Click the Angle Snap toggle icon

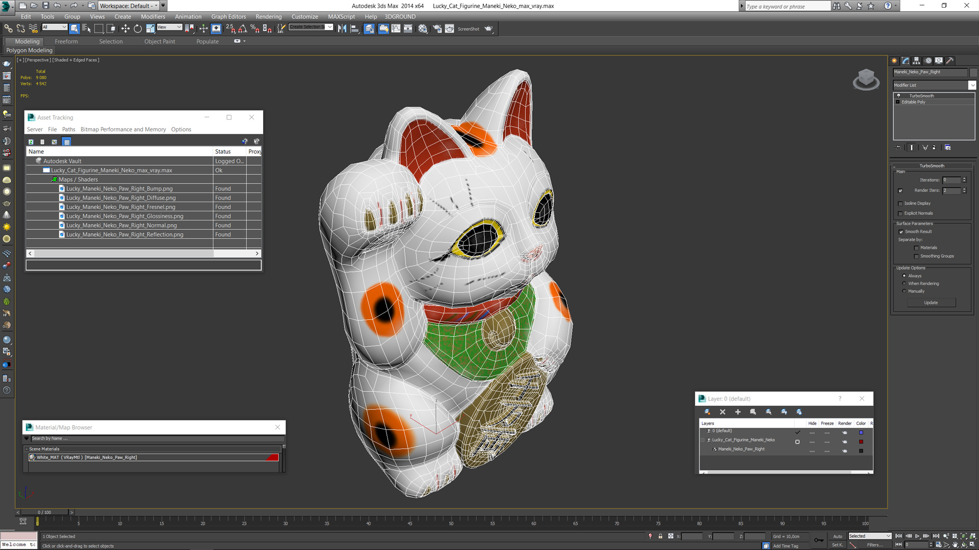pos(243,29)
